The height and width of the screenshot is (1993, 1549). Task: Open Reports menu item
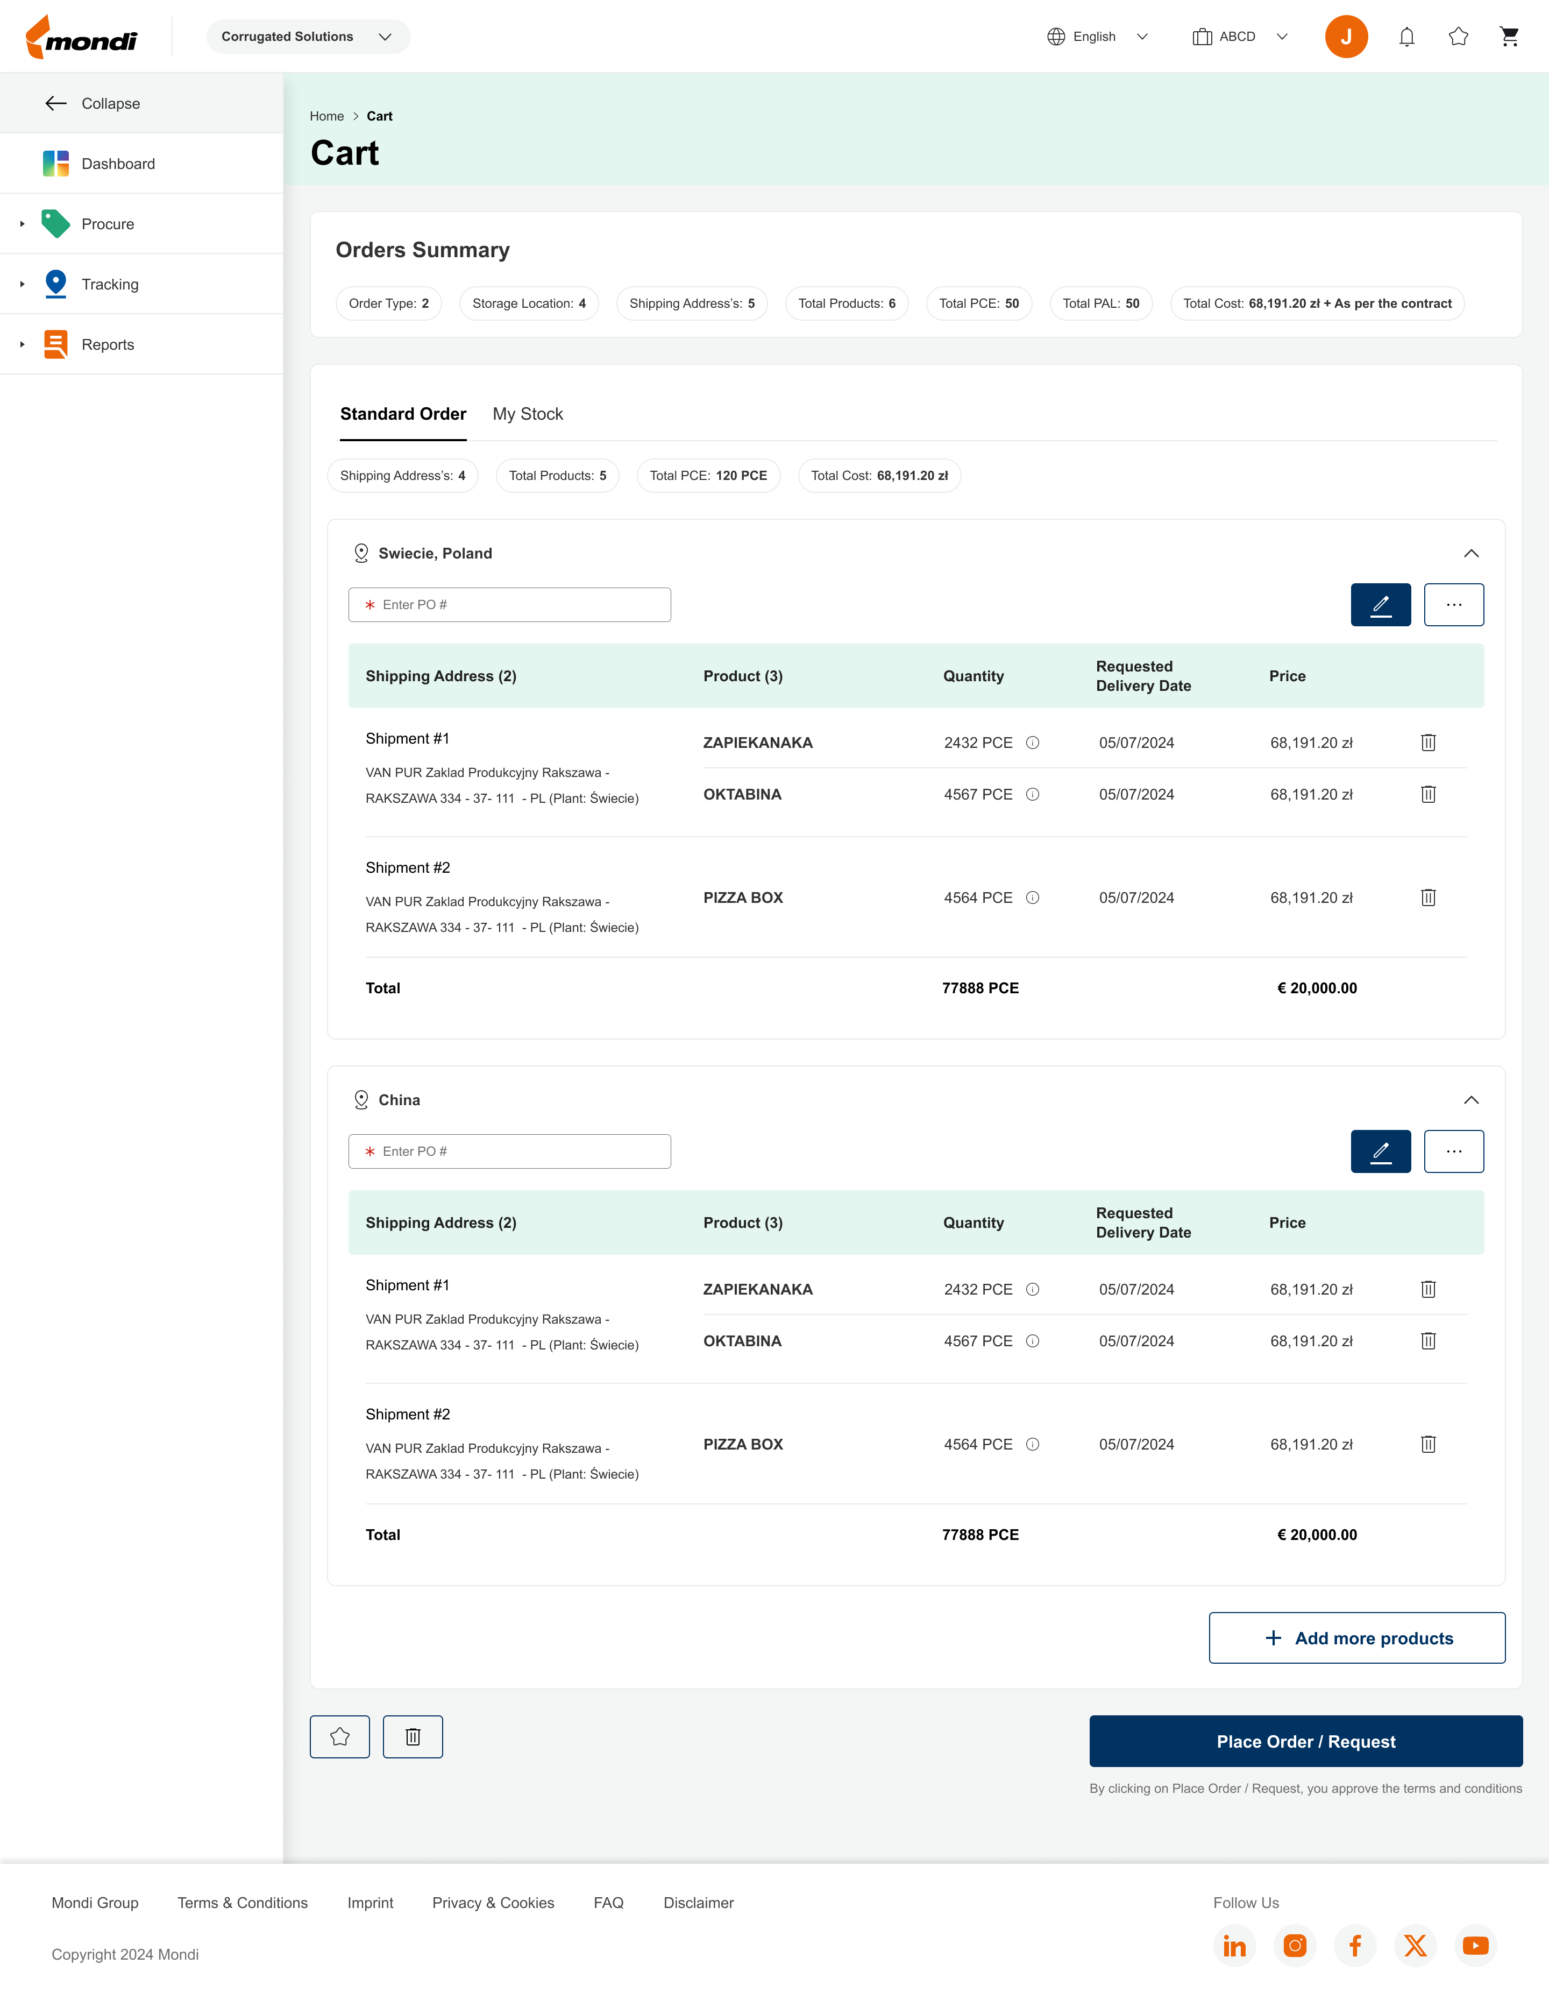141,344
